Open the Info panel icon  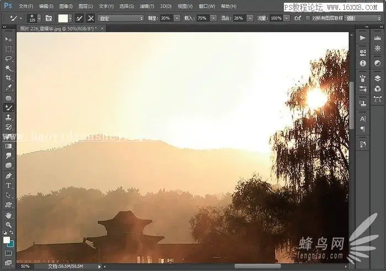point(363,63)
